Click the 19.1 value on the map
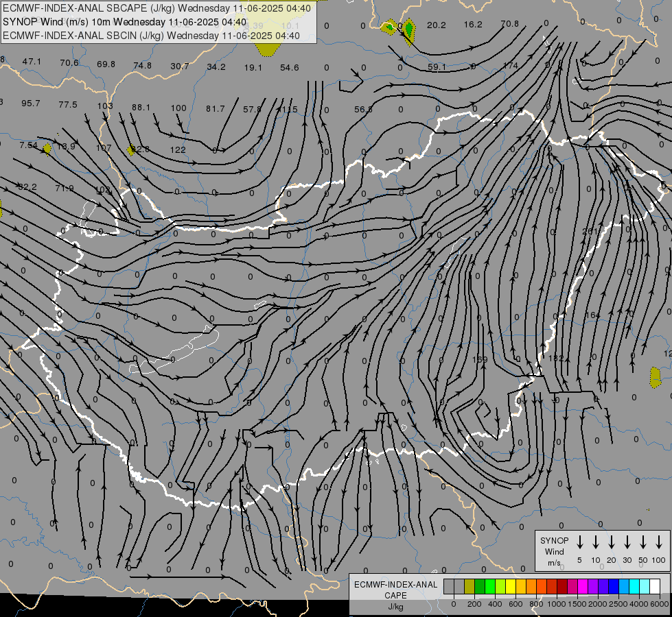672x617 pixels. (253, 68)
